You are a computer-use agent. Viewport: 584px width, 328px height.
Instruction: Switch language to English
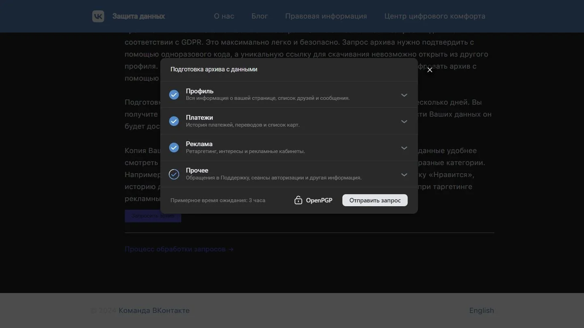pos(481,311)
